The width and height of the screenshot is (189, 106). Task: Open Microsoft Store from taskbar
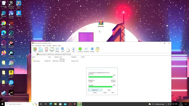(60, 104)
